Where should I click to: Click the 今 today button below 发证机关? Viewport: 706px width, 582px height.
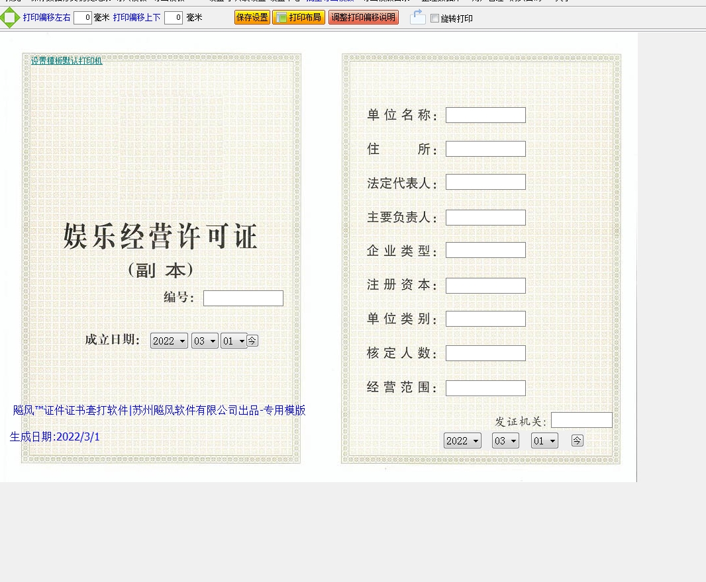577,440
